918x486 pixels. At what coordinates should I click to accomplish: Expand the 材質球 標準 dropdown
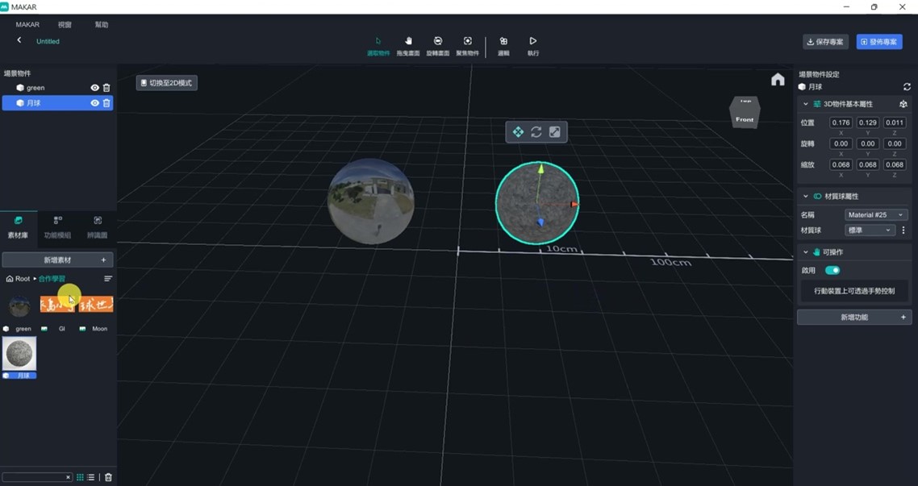point(870,231)
